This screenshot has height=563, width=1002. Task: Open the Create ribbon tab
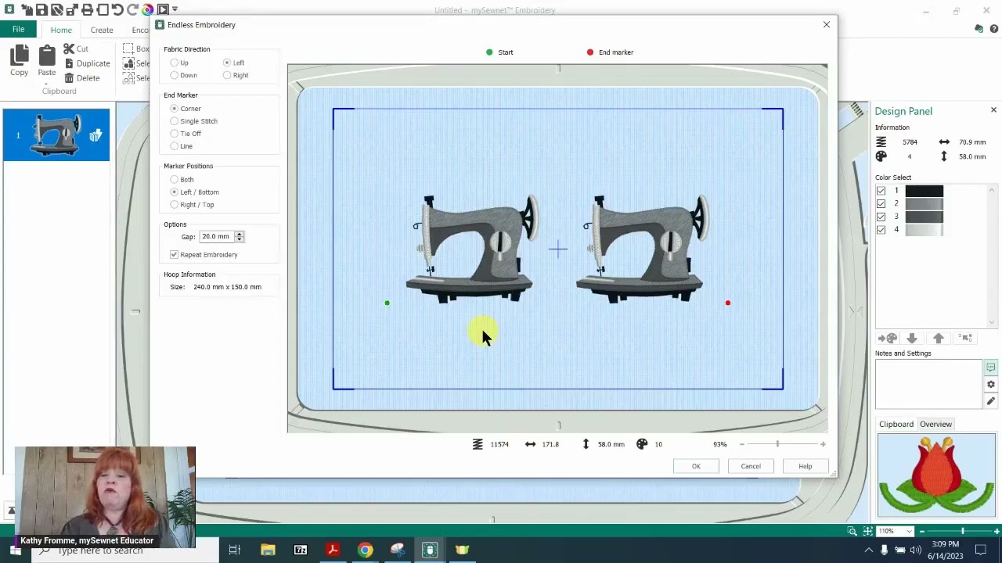point(102,30)
